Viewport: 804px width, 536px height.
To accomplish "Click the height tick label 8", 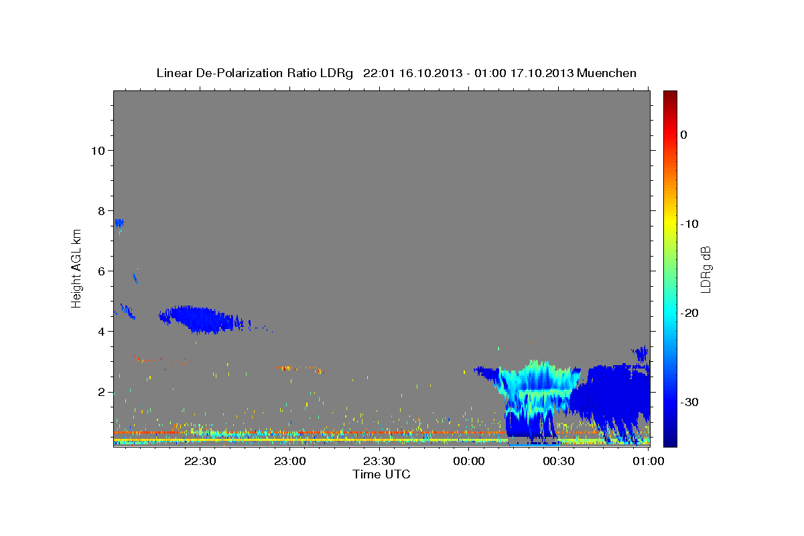I will pos(100,210).
